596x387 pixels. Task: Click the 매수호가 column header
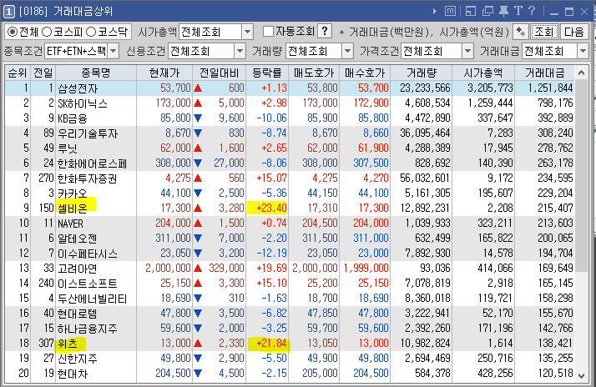[x=365, y=73]
